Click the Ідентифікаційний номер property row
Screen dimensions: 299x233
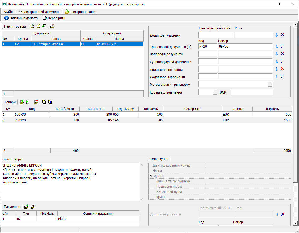pyautogui.click(x=220, y=165)
